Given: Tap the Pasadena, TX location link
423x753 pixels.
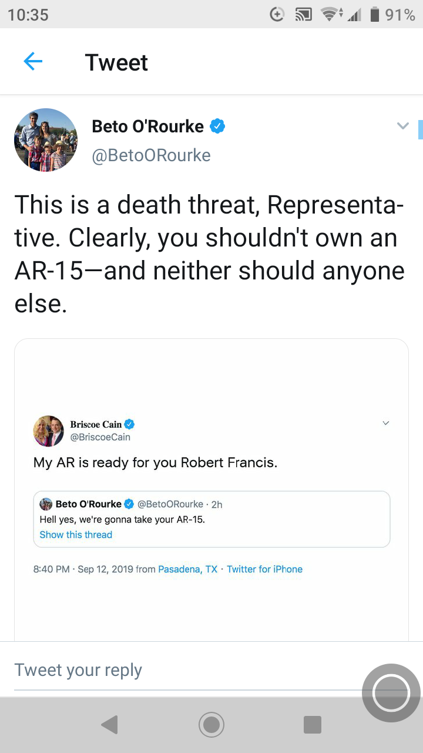Looking at the screenshot, I should pos(188,569).
